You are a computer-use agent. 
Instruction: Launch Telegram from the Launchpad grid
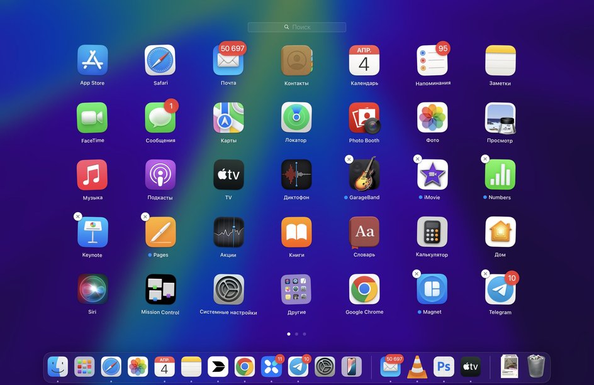point(500,290)
